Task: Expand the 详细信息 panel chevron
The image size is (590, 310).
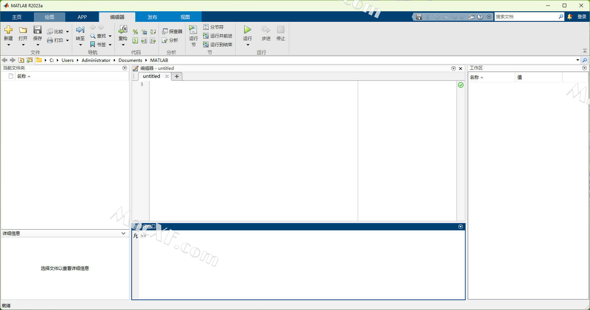Action: pos(123,233)
